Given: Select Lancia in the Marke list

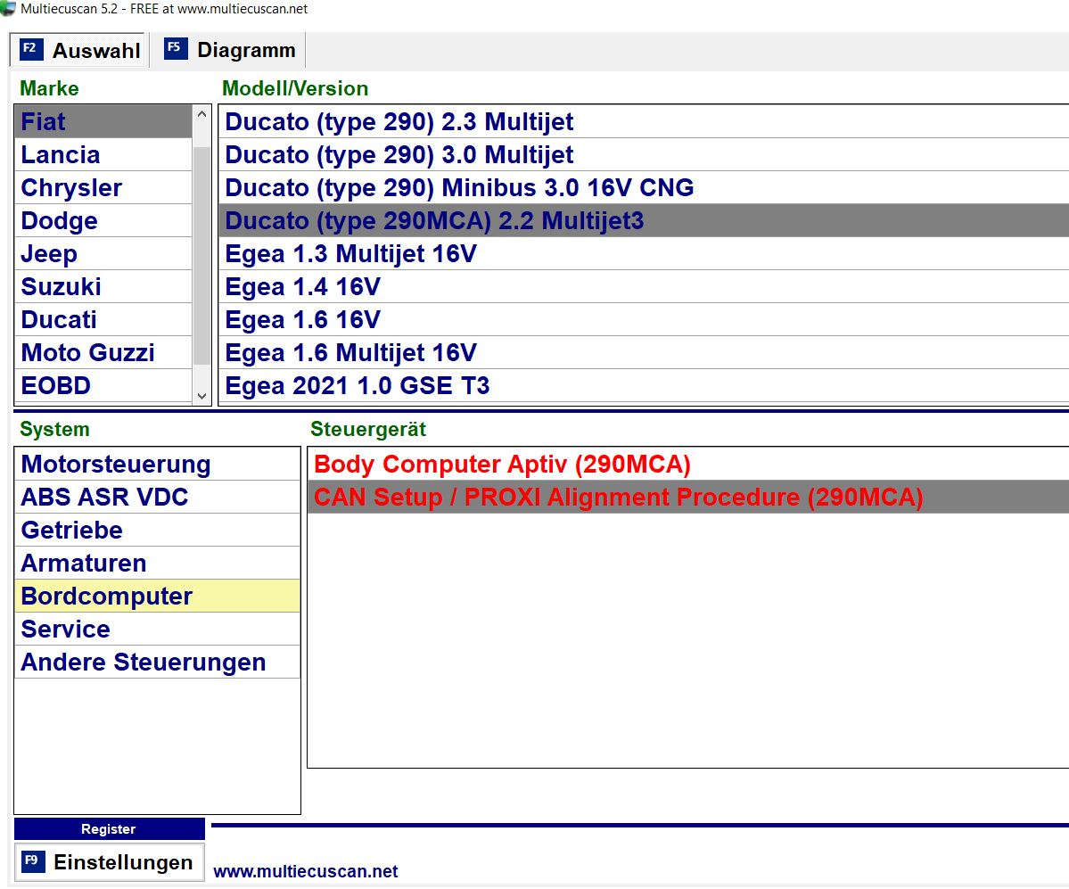Looking at the screenshot, I should [x=103, y=155].
